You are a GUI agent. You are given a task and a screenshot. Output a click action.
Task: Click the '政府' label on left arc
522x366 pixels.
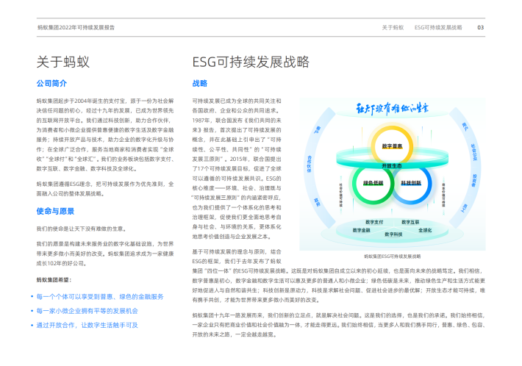point(318,202)
